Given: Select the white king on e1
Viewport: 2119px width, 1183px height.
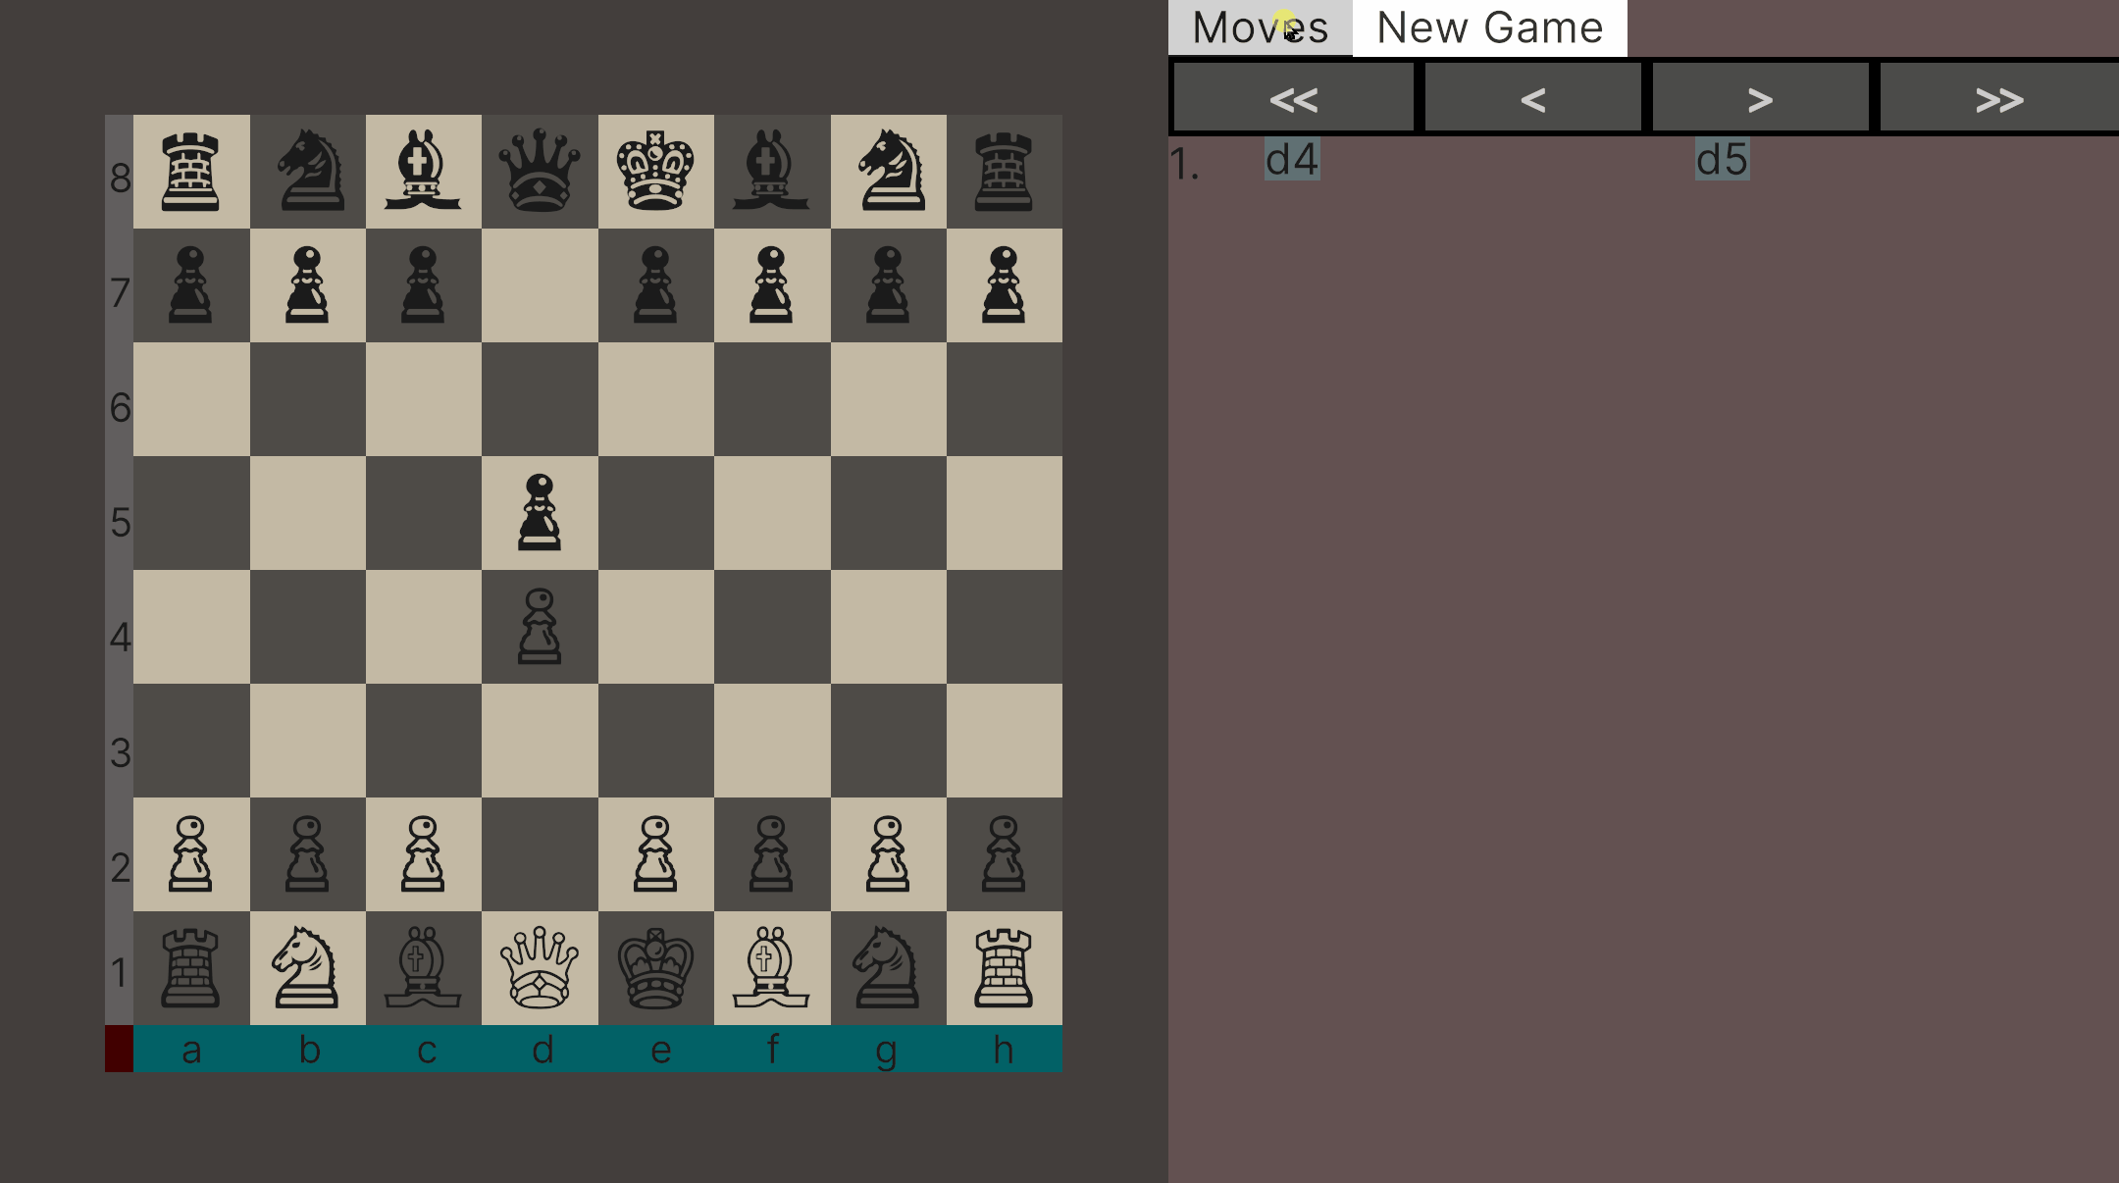Looking at the screenshot, I should coord(655,968).
